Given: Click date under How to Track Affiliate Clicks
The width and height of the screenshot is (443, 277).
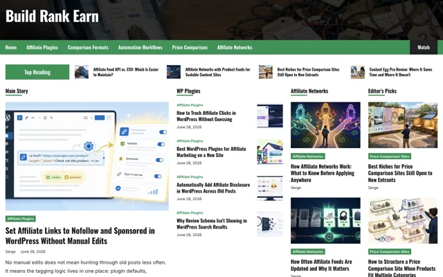Looking at the screenshot, I should click(189, 127).
